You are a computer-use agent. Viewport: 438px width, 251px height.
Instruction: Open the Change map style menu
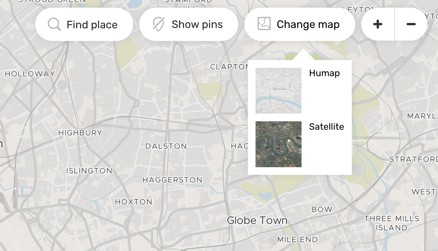(x=300, y=24)
